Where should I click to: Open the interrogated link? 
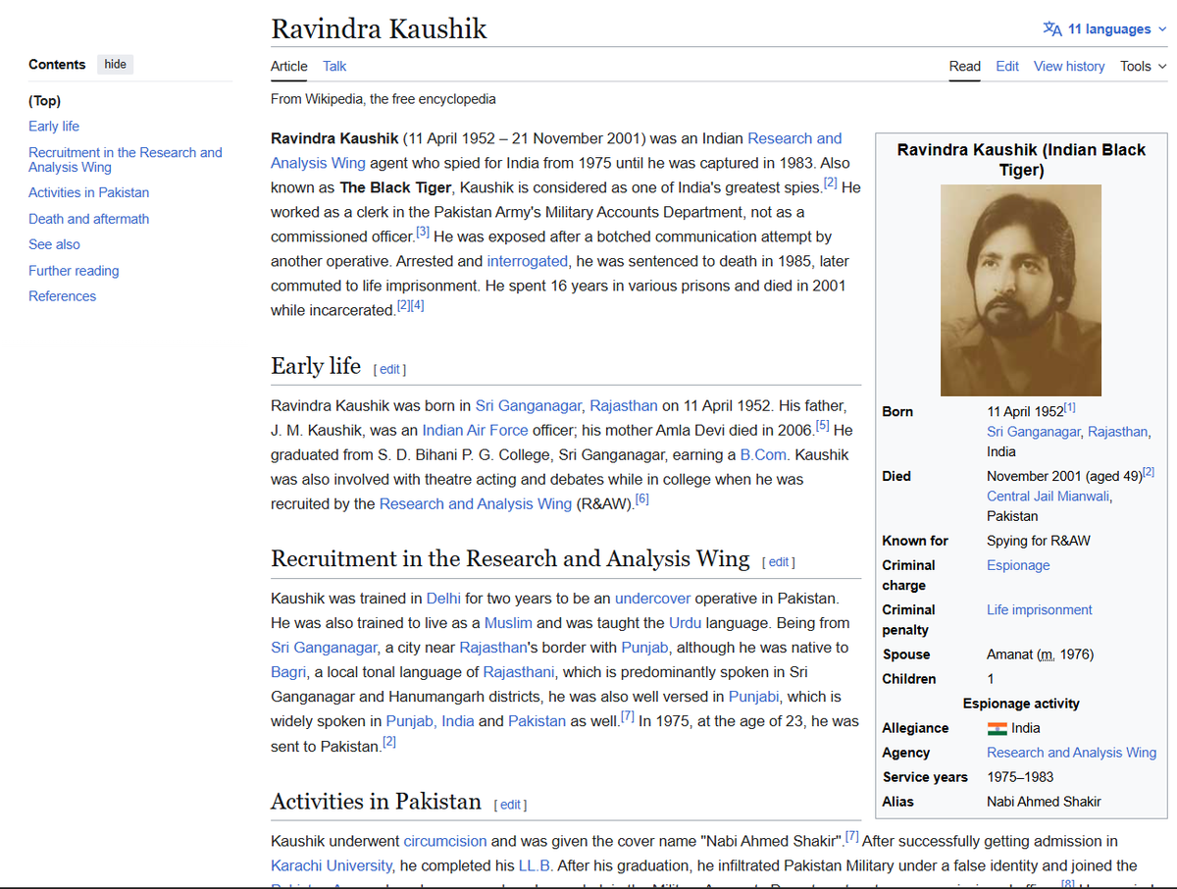pyautogui.click(x=528, y=262)
